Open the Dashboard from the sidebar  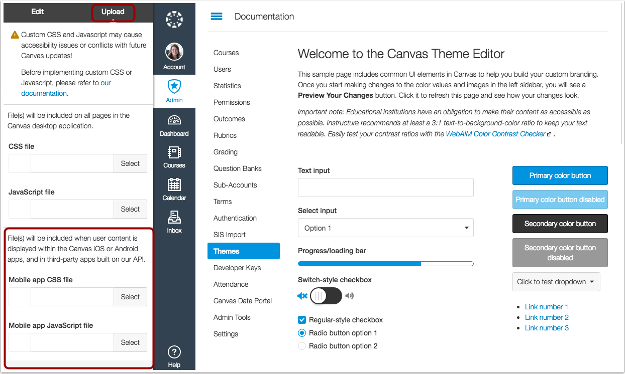pos(174,120)
